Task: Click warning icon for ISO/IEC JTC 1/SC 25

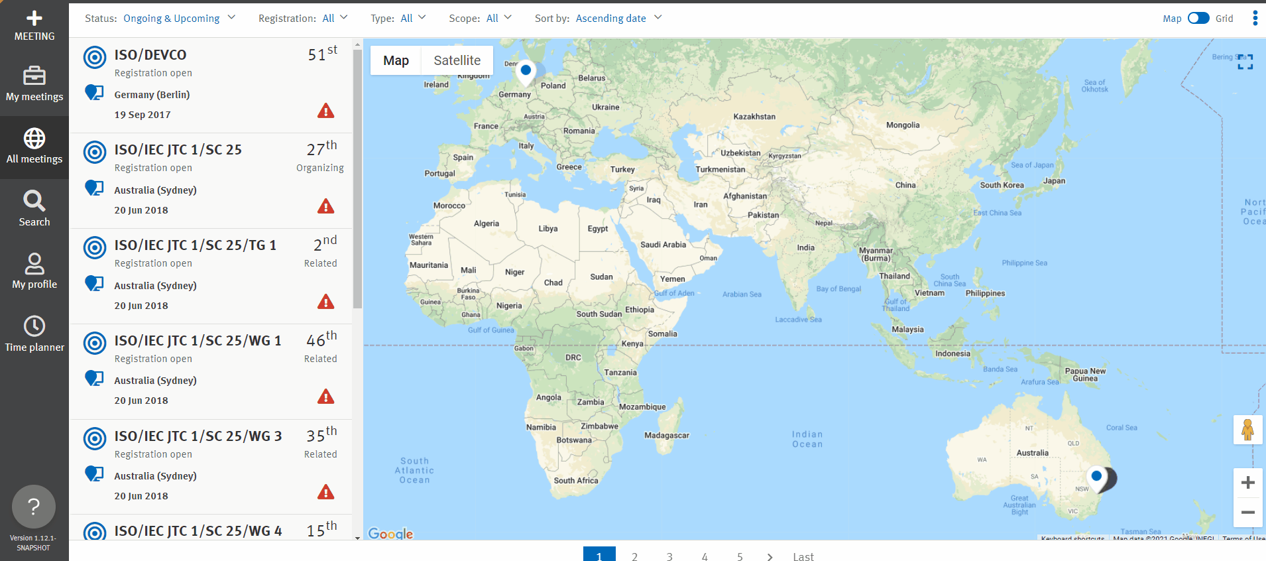Action: pos(325,206)
